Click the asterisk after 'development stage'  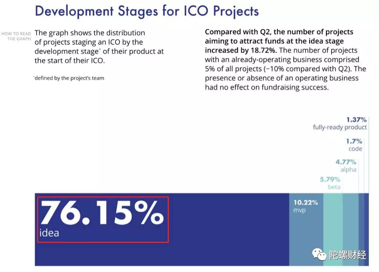(100, 49)
